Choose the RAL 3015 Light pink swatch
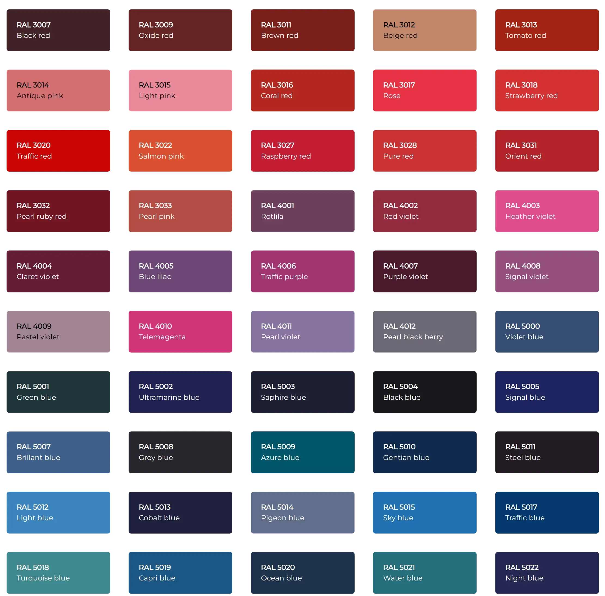 coord(180,90)
